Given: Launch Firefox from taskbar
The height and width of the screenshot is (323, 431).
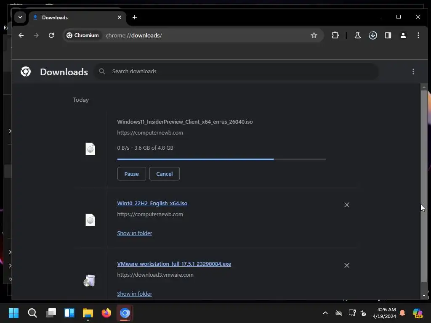Looking at the screenshot, I should coord(106,313).
